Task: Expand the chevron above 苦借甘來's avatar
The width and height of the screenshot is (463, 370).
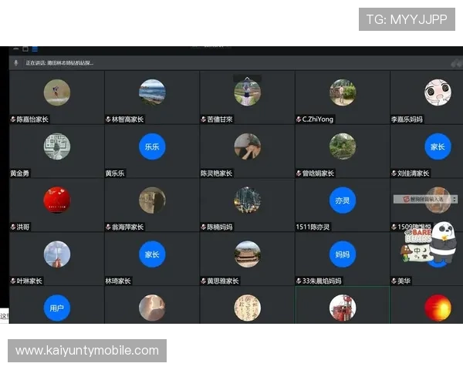Action: point(247,78)
